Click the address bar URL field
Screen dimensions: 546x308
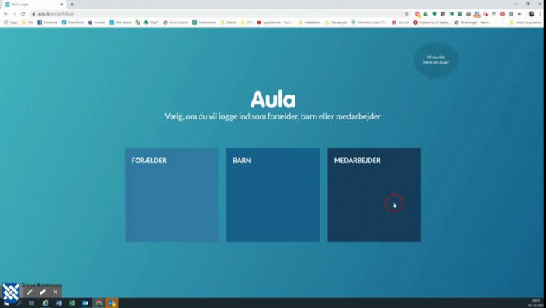216,14
